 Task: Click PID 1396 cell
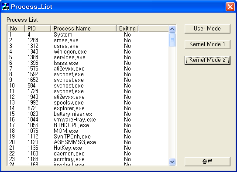pyautogui.click(x=33, y=63)
